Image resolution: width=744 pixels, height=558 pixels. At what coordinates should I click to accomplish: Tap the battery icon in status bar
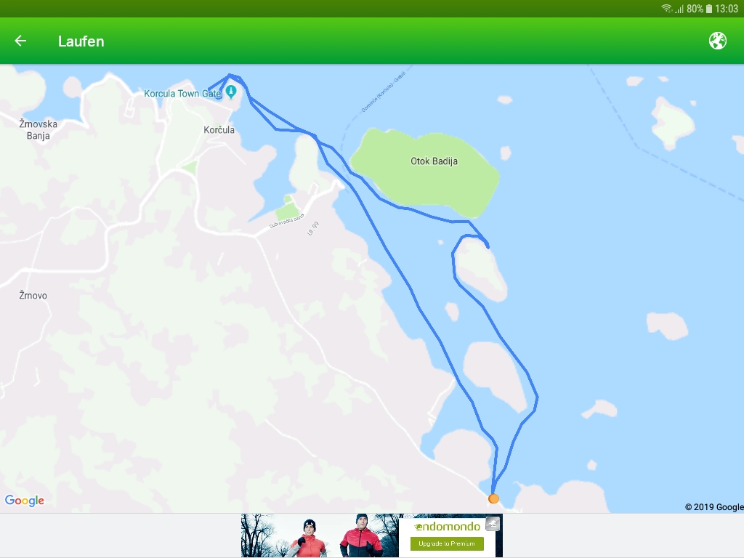click(709, 9)
